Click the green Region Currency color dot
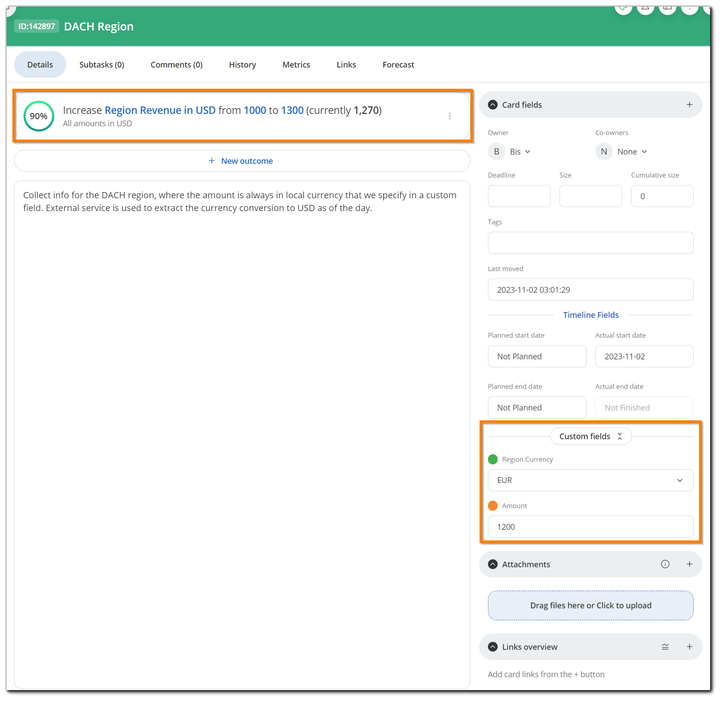 493,459
